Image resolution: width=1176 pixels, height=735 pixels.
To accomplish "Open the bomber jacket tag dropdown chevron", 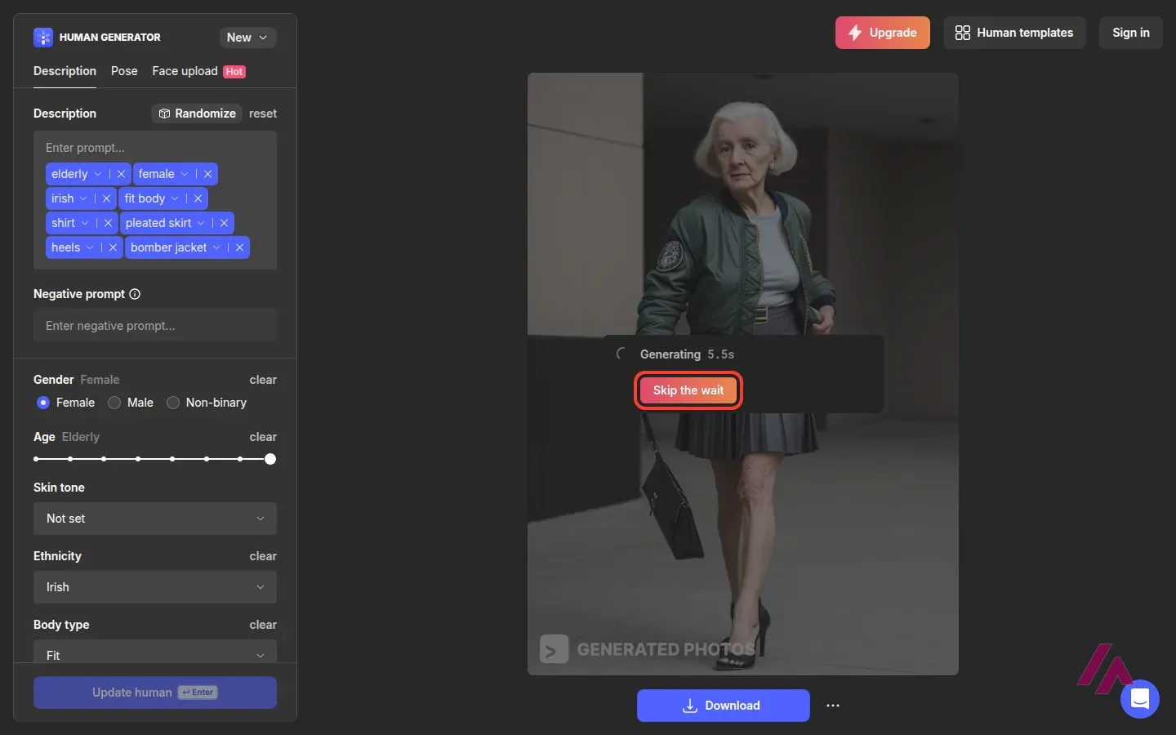I will 216,247.
